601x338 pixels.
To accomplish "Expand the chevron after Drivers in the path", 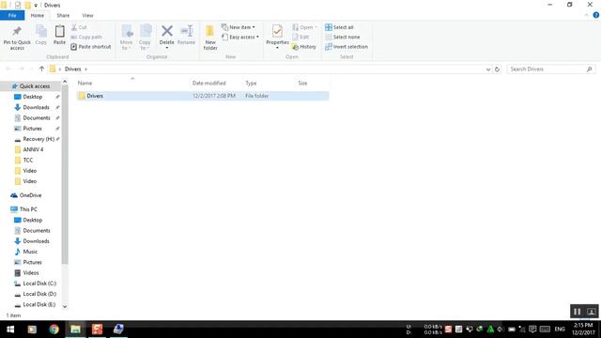I will point(85,69).
